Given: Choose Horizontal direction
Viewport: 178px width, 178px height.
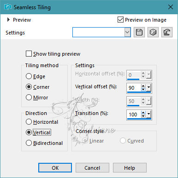Looking at the screenshot, I should (29, 122).
